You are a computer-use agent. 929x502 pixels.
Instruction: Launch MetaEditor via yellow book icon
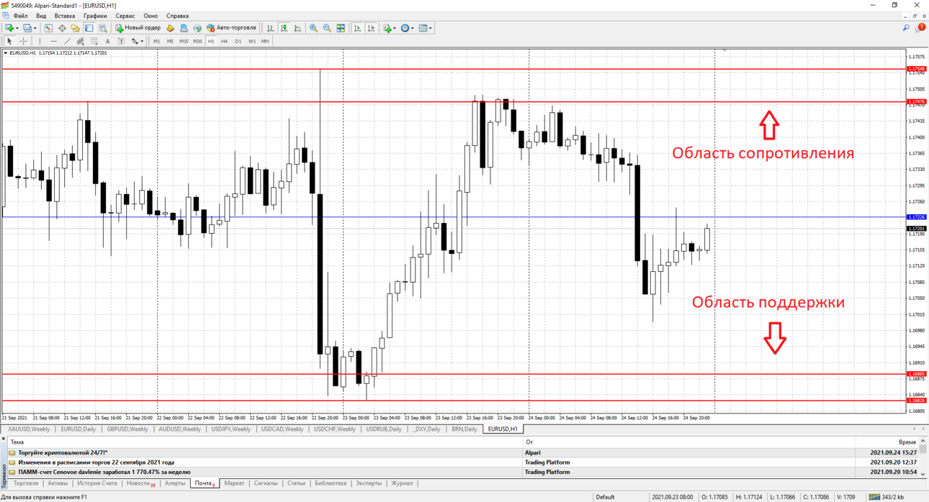coord(170,28)
